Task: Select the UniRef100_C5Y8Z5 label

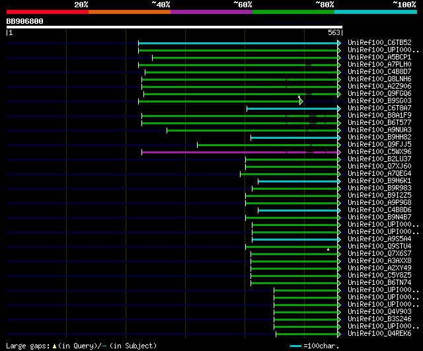Action: coord(379,276)
